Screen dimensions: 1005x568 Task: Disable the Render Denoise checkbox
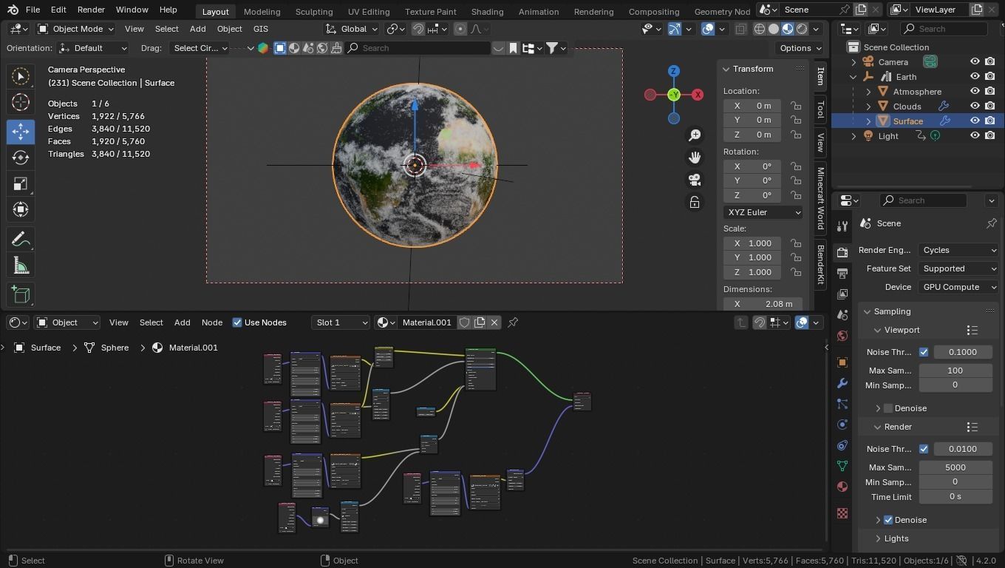888,520
